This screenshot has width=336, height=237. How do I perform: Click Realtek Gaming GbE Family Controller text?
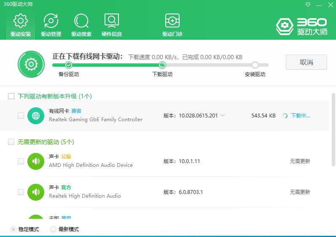(96, 120)
